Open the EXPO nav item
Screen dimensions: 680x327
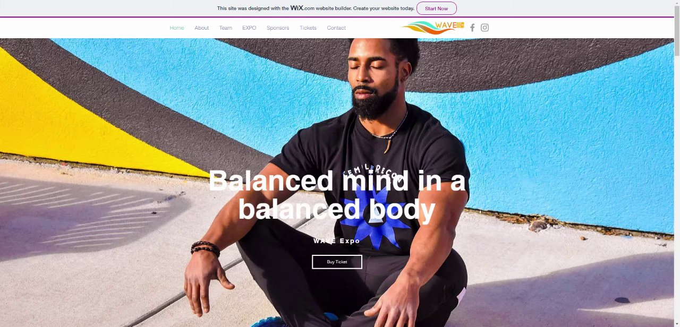[249, 28]
